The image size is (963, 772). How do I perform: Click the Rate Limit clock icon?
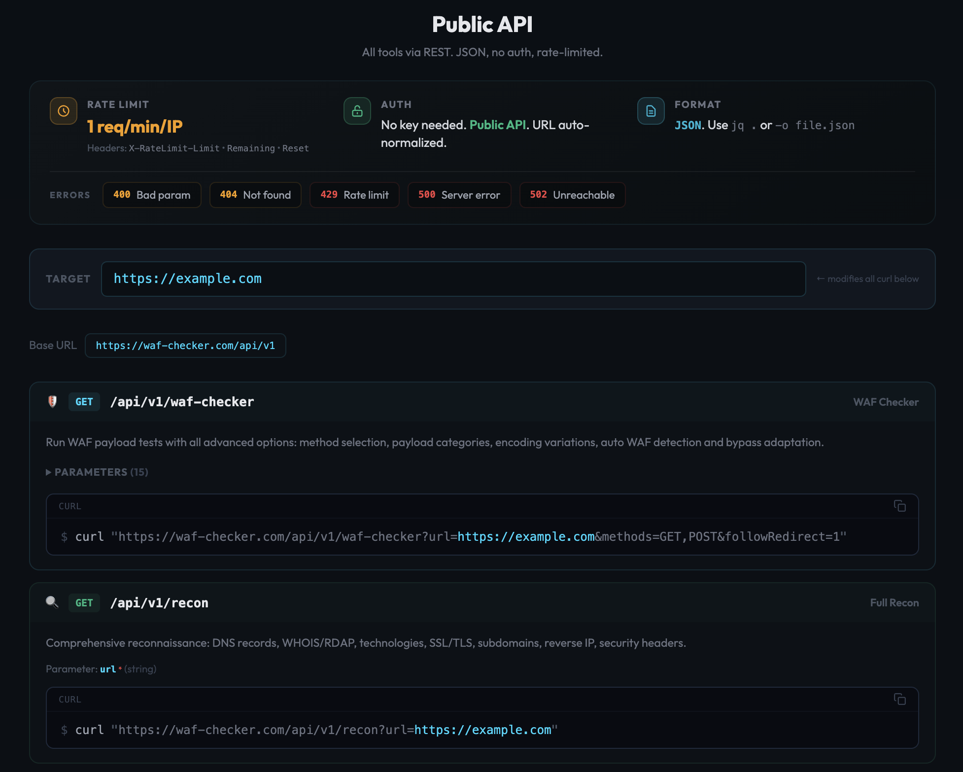(64, 111)
